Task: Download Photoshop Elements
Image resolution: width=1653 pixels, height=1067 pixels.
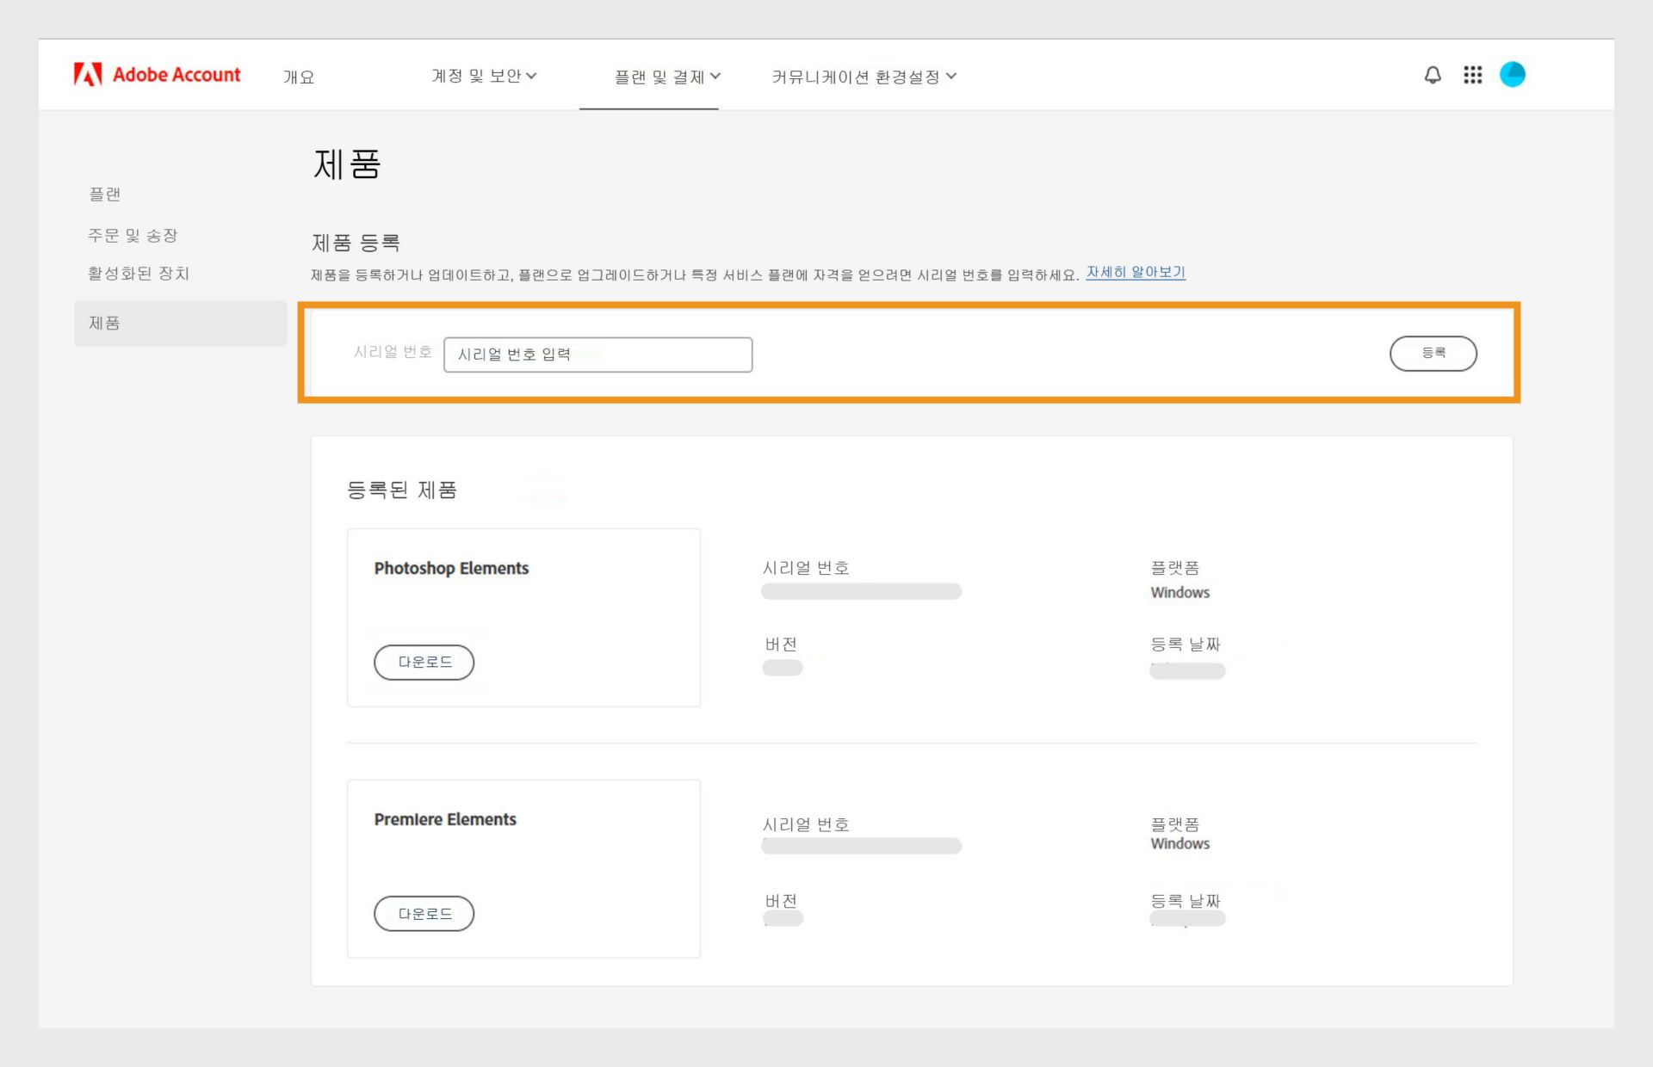Action: click(x=424, y=662)
